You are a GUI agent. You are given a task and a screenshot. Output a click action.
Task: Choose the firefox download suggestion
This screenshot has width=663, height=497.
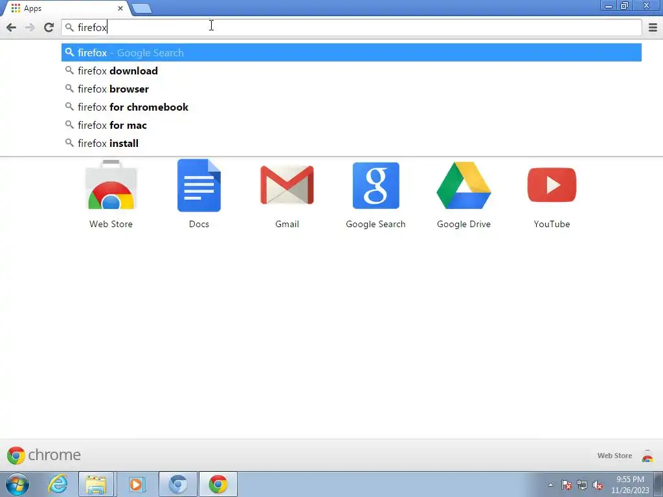click(x=352, y=71)
